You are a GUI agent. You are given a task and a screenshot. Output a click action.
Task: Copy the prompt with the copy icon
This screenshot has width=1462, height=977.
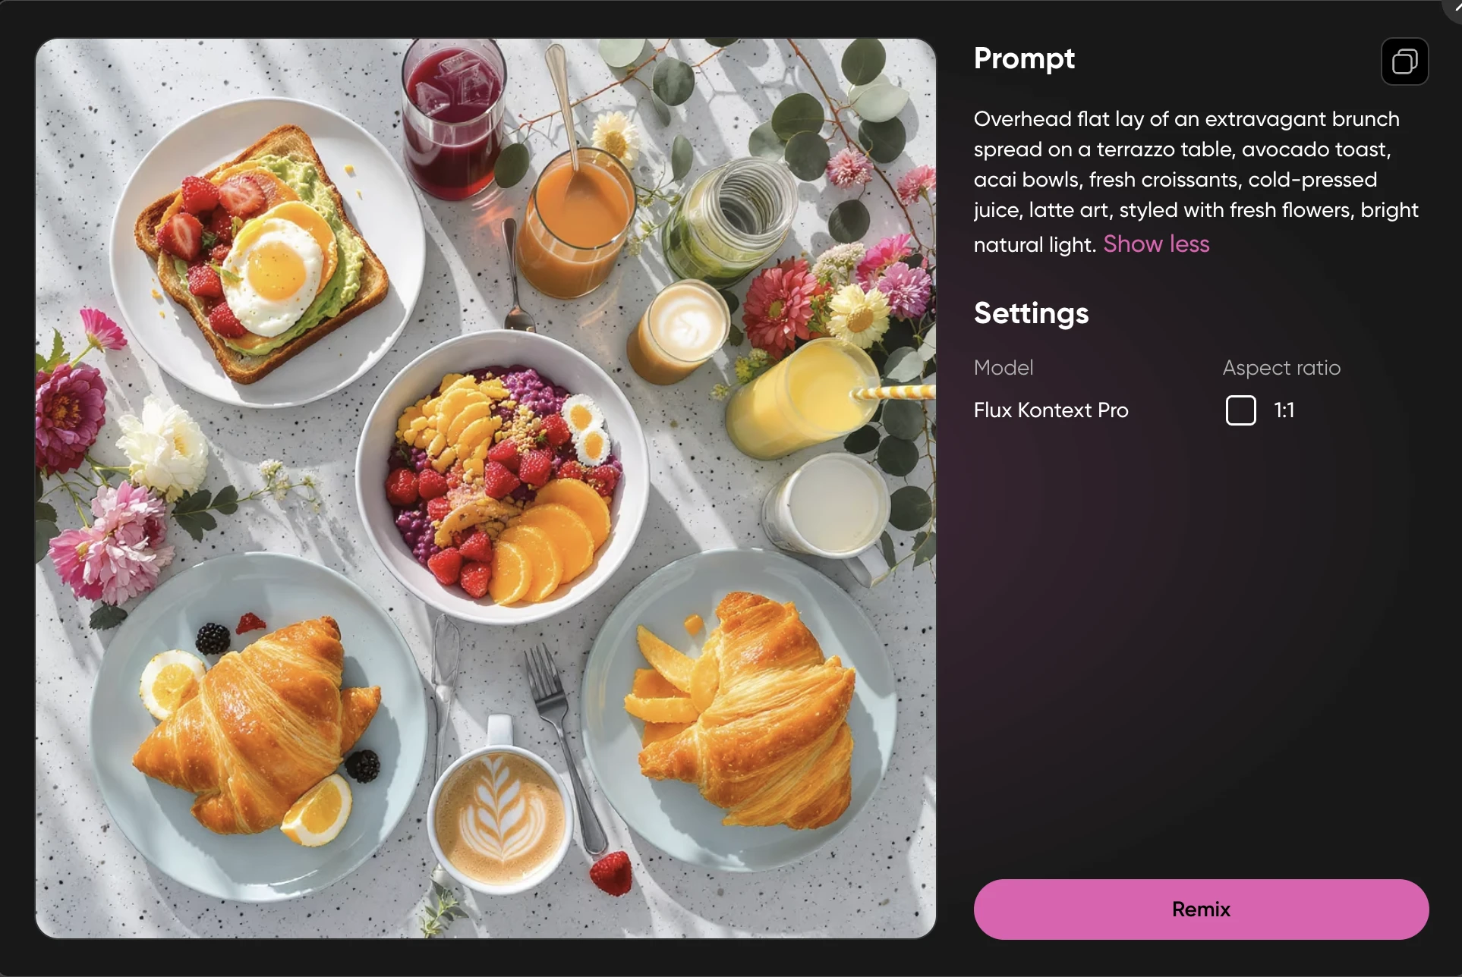[x=1404, y=61]
